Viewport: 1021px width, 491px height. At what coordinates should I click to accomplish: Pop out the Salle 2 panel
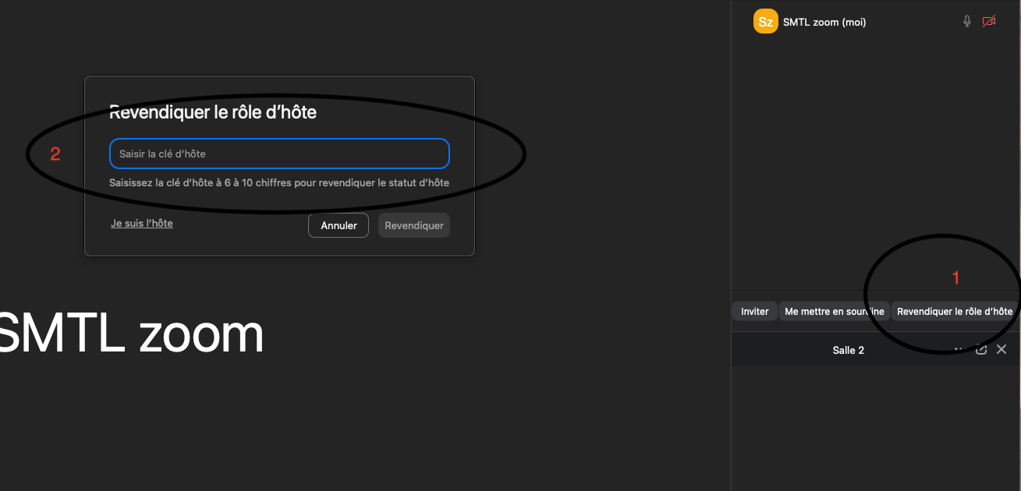pyautogui.click(x=981, y=350)
